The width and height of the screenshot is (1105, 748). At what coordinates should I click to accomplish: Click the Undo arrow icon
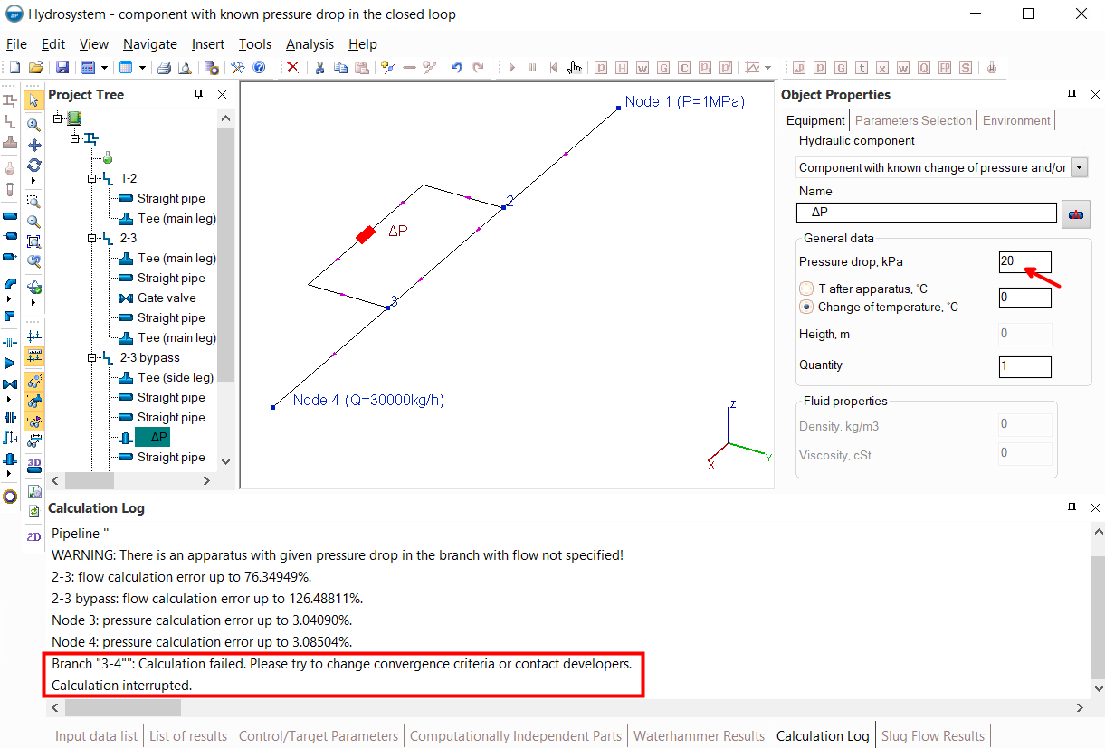click(456, 68)
